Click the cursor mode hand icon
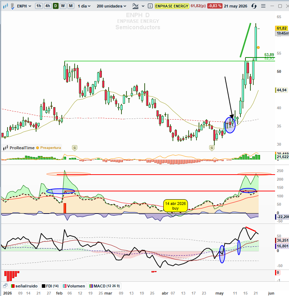Viewport: 289px width, 296px height. coord(13,6)
